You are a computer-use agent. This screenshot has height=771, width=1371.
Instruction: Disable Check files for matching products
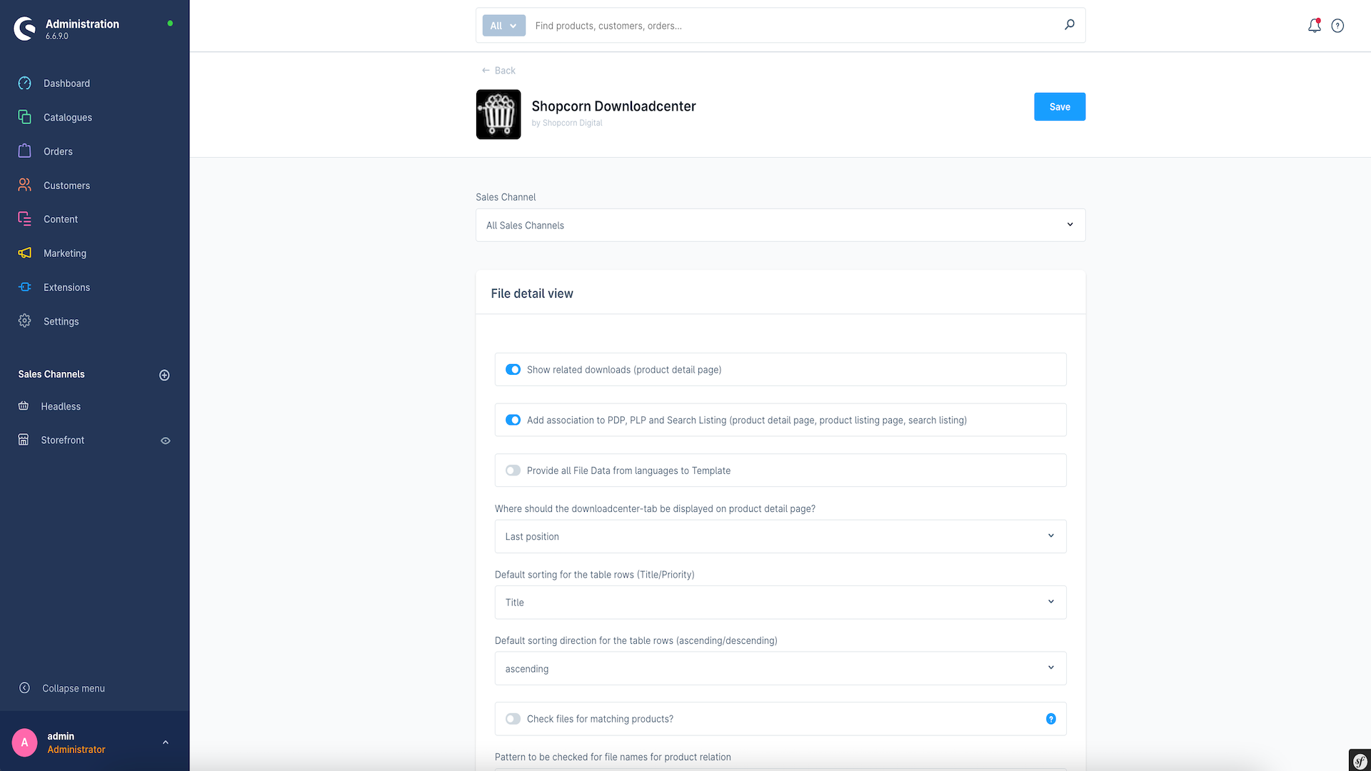[513, 718]
